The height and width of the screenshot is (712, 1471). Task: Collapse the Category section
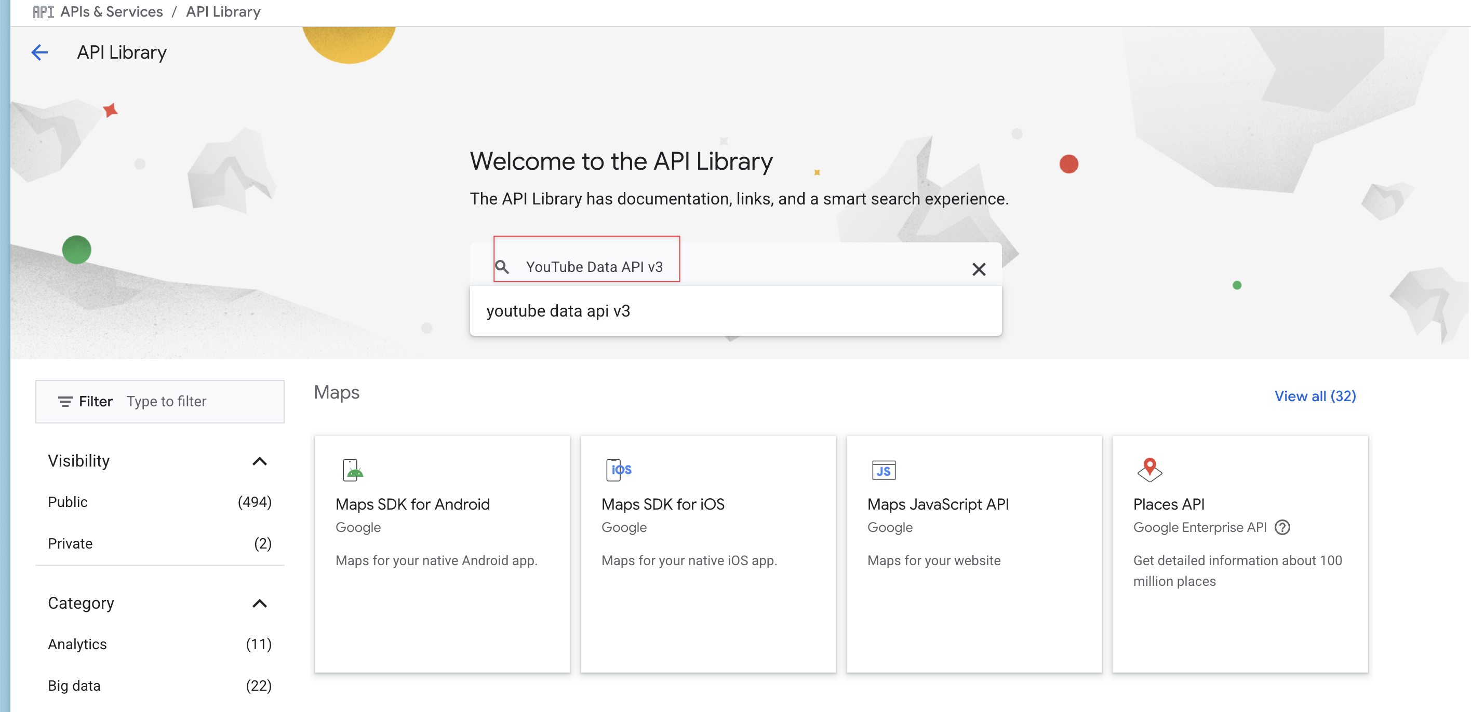259,604
